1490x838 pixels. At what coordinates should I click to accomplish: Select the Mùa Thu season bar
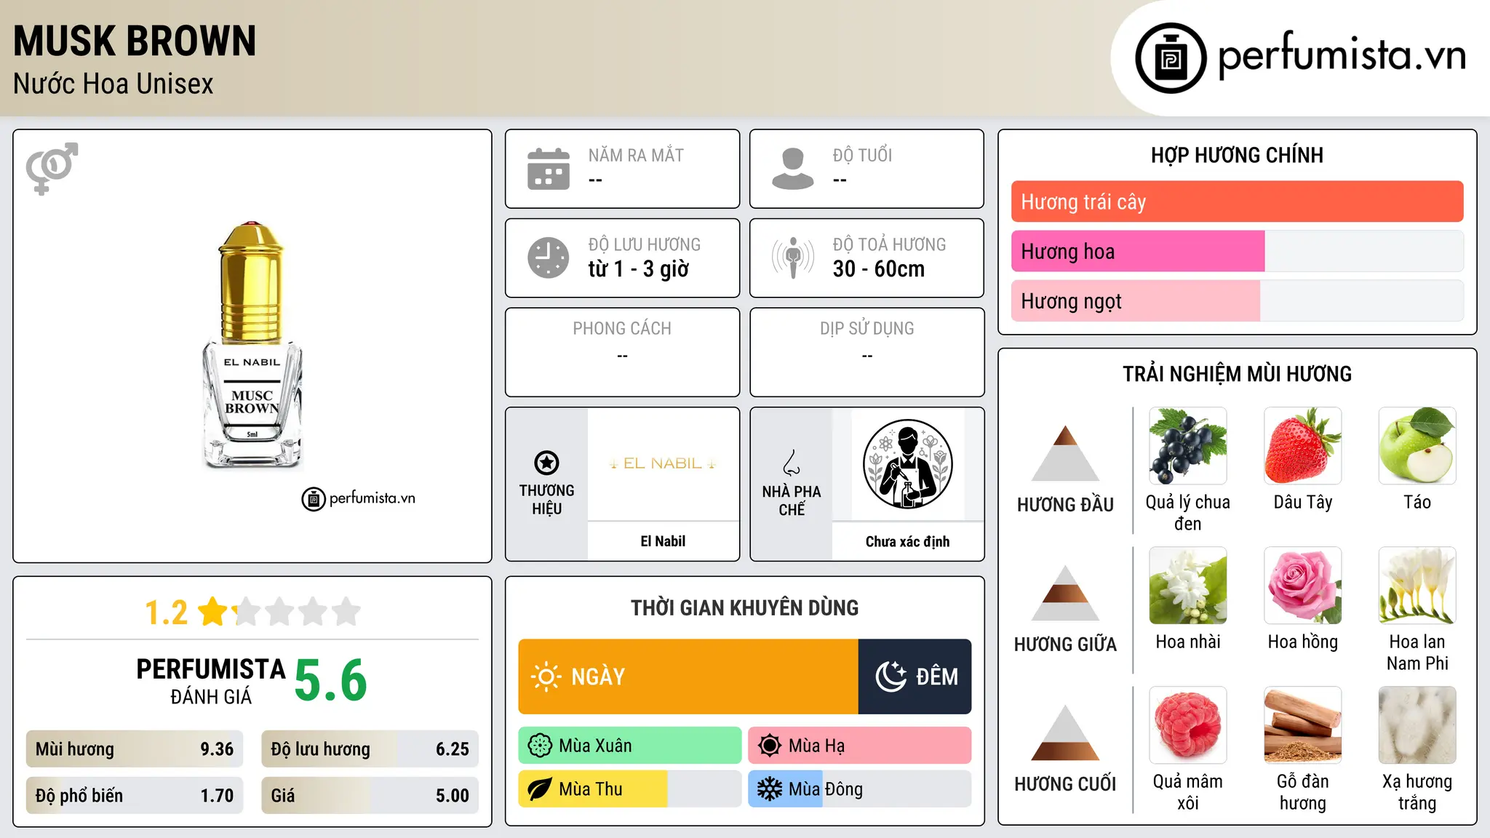point(630,789)
